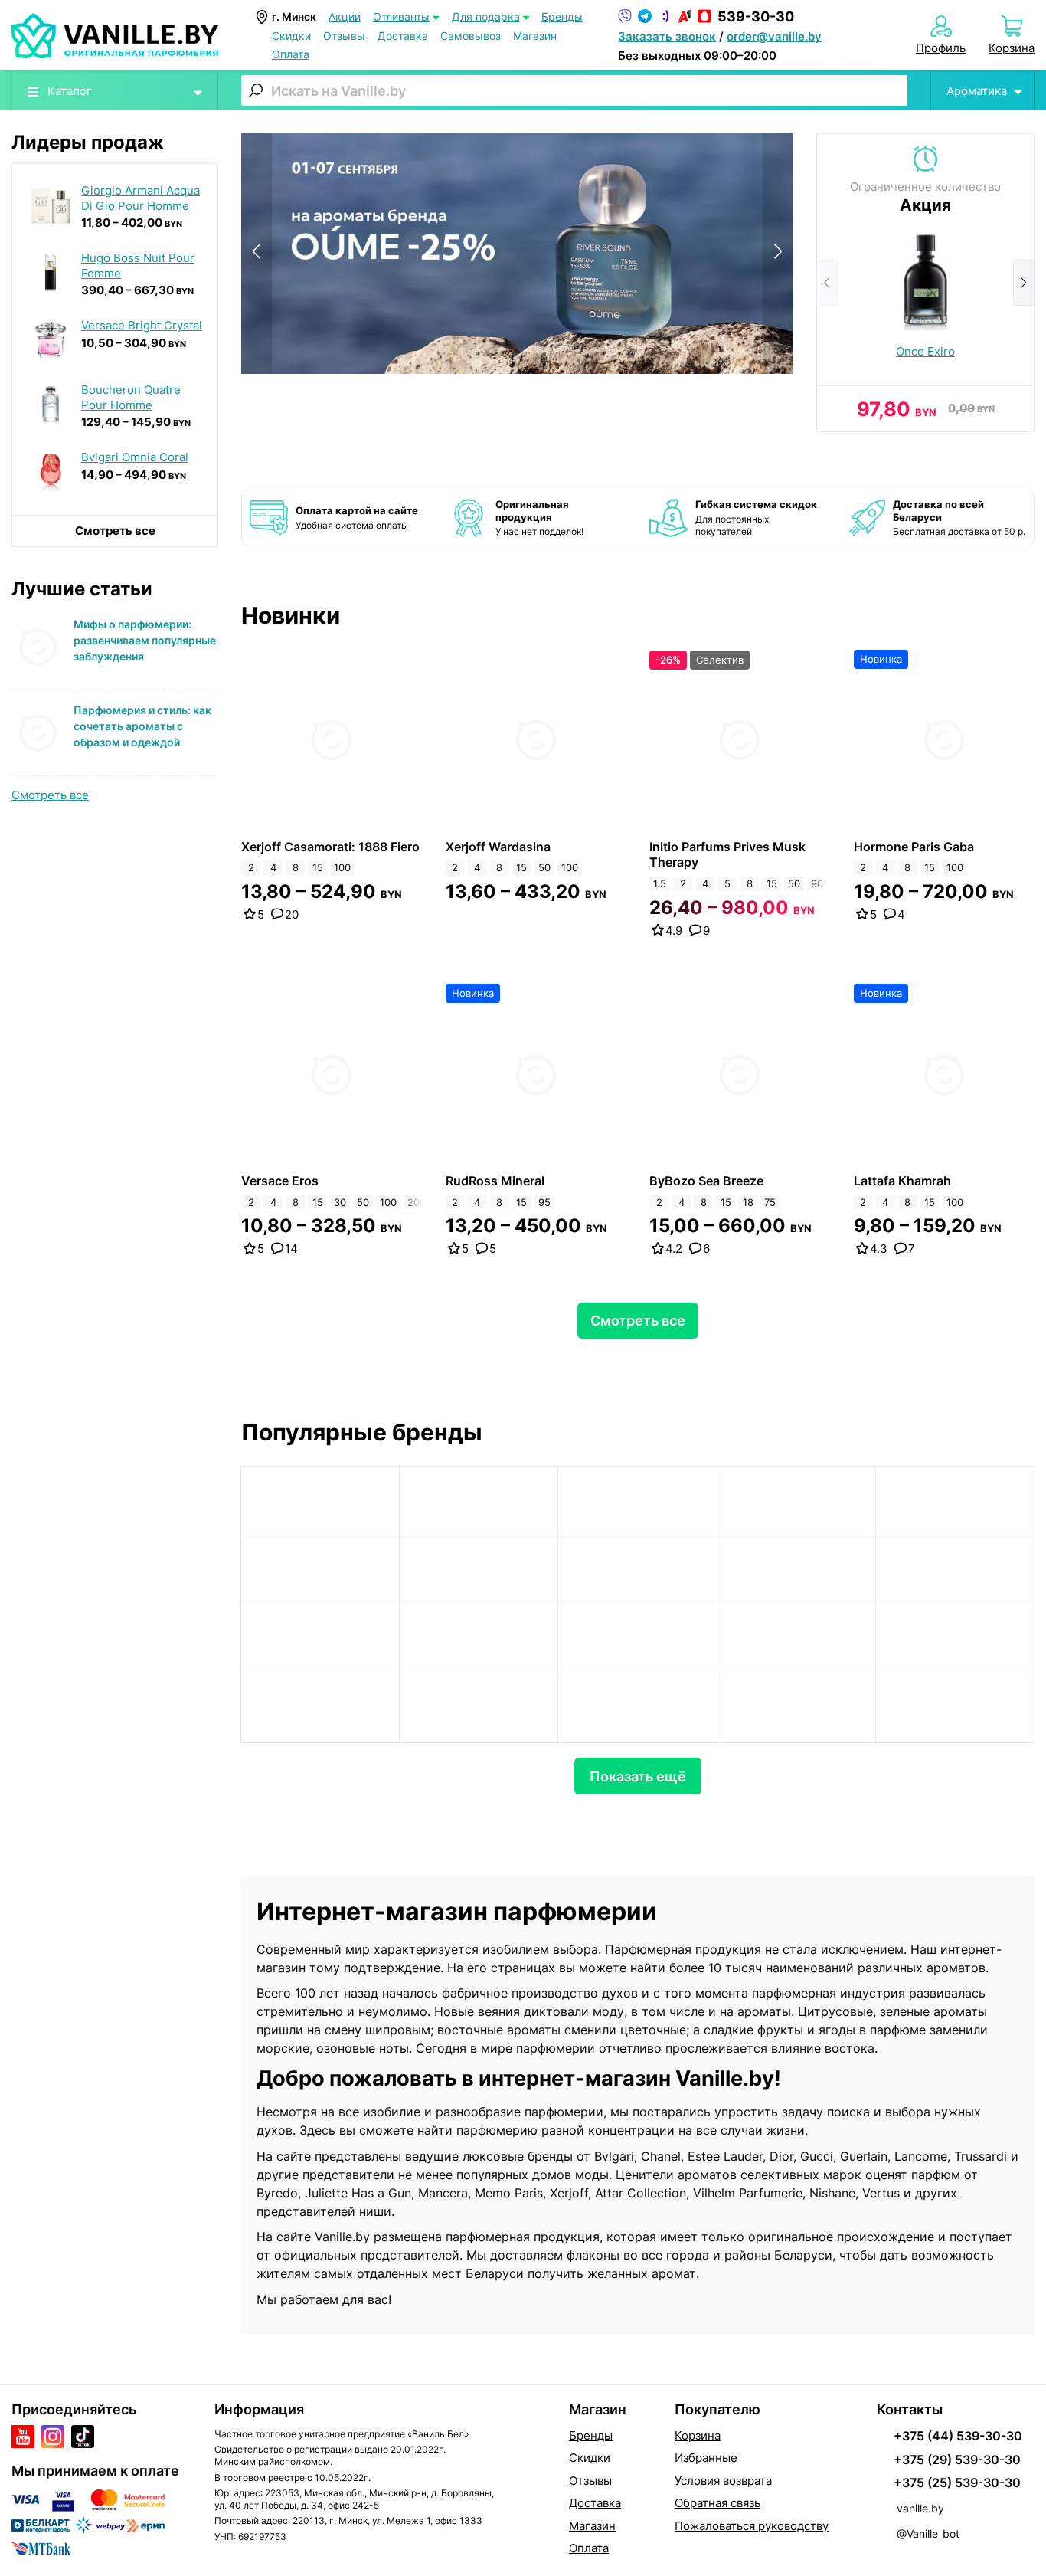Click the search magnifier icon

point(256,90)
